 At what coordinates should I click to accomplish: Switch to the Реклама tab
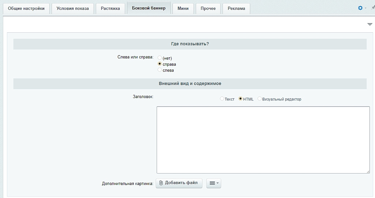coord(236,8)
